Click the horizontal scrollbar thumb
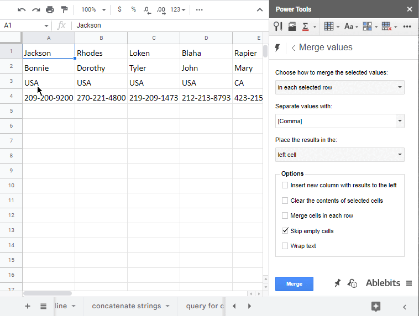The image size is (419, 316). click(48, 293)
